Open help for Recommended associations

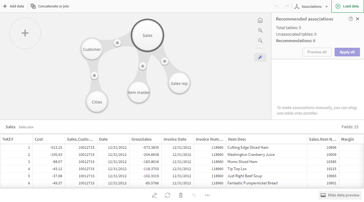tap(350, 19)
